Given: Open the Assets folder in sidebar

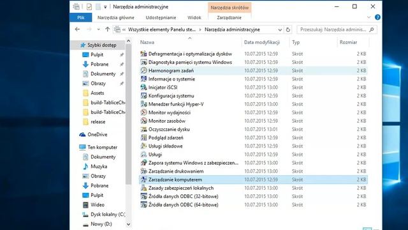Looking at the screenshot, I should [x=97, y=93].
